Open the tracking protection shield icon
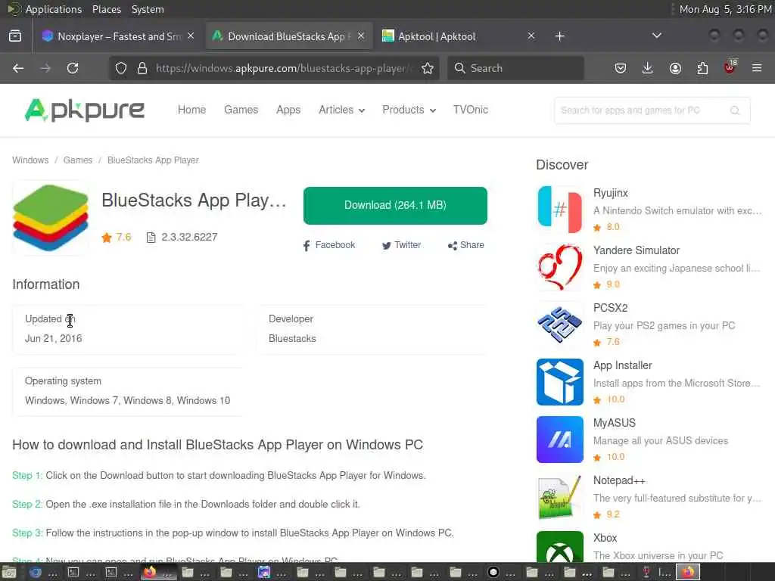The width and height of the screenshot is (775, 581). [121, 68]
